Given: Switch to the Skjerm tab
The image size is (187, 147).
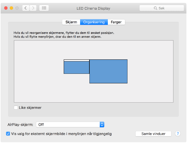Looking at the screenshot, I should (71, 22).
